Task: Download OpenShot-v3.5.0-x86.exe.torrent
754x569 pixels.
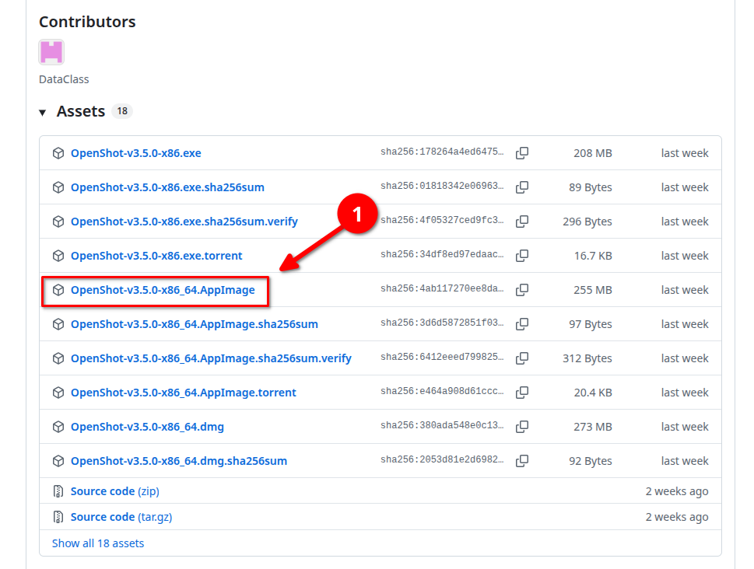Action: (156, 256)
